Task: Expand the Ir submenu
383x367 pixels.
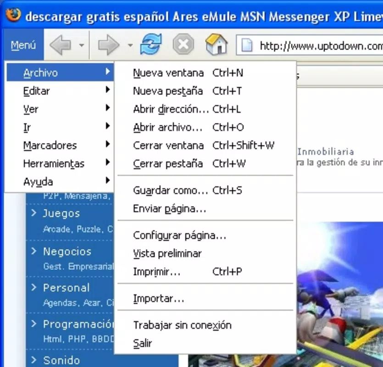Action: [60, 127]
